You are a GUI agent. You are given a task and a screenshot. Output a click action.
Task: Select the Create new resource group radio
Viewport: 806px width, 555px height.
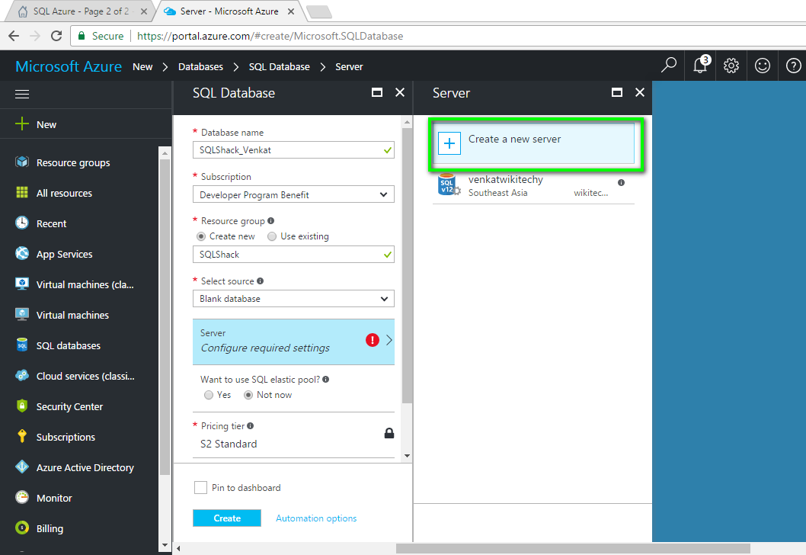click(x=201, y=236)
